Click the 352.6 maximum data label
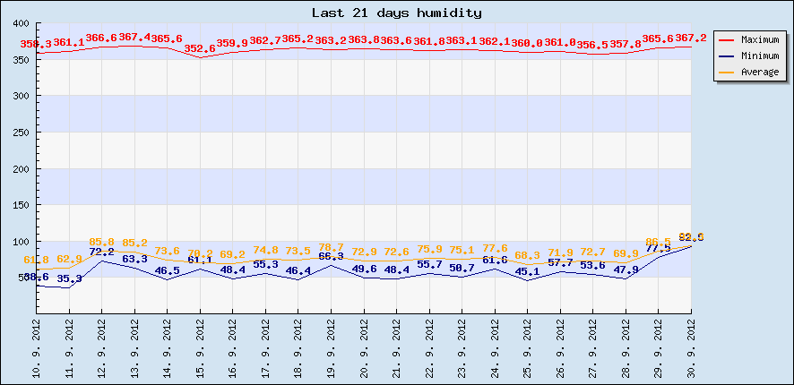 point(200,48)
